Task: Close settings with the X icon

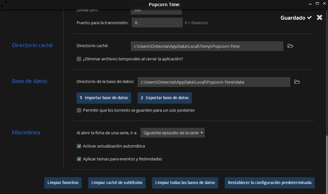Action: (x=319, y=17)
